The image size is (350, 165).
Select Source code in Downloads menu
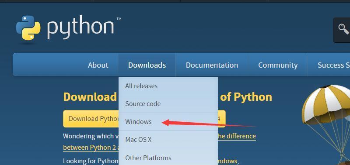pos(168,104)
